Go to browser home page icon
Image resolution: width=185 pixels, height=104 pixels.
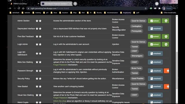point(23,8)
